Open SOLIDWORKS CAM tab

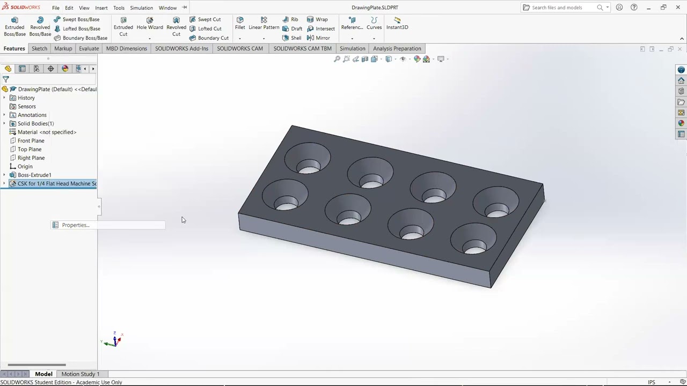[240, 48]
